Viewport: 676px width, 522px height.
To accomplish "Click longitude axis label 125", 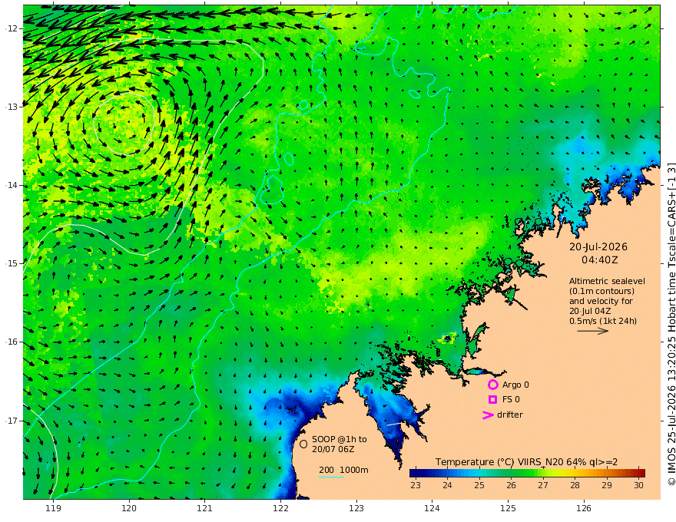I will point(509,509).
